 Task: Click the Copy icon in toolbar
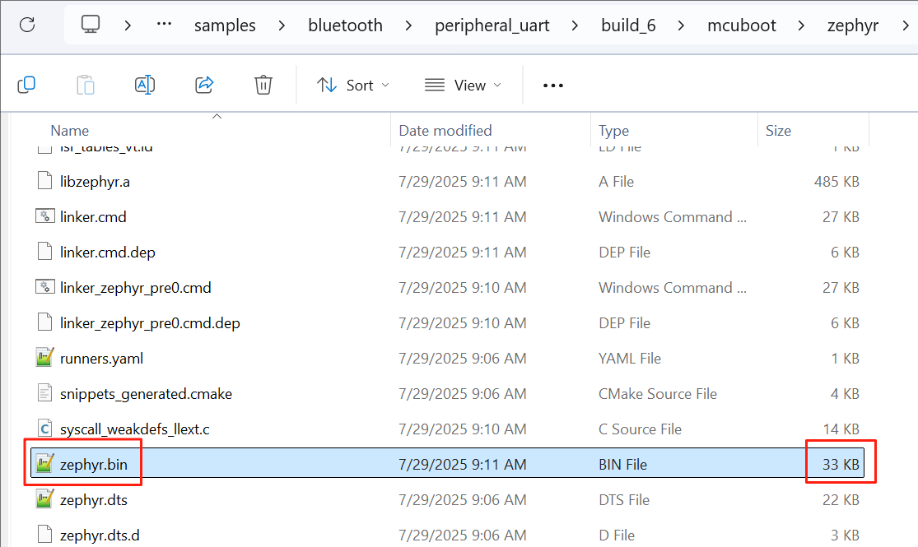tap(27, 86)
